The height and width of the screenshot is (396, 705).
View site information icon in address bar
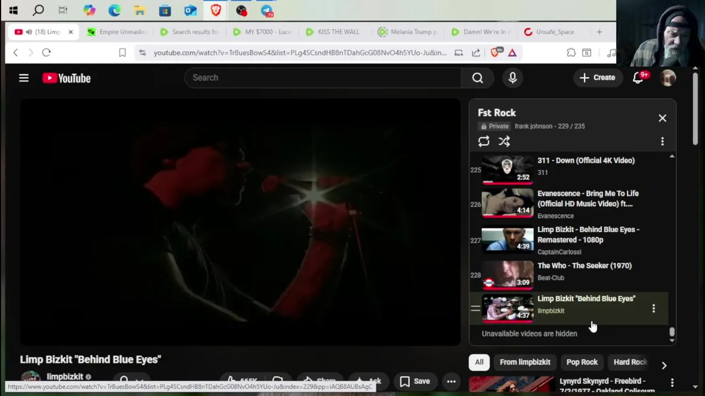142,53
